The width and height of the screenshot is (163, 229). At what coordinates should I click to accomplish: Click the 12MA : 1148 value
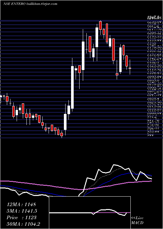point(21,204)
